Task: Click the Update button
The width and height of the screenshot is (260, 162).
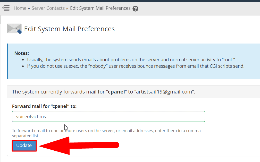Action: [x=24, y=146]
